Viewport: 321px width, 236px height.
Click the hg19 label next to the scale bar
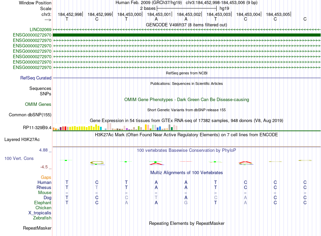224,8
